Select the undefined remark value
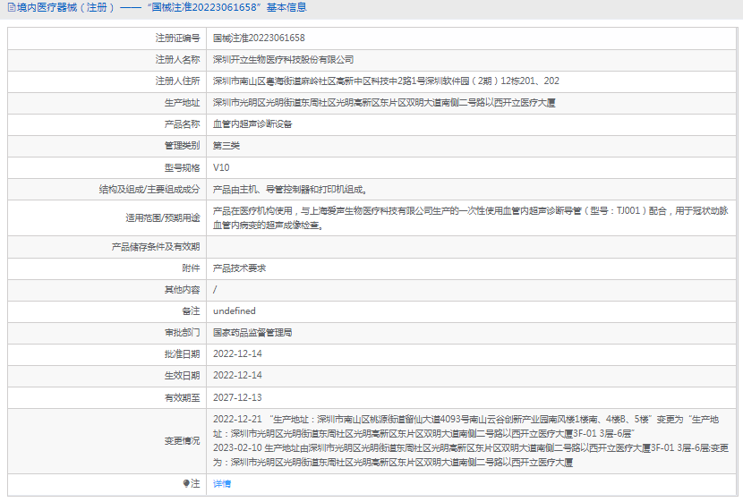The height and width of the screenshot is (502, 743). pyautogui.click(x=234, y=311)
